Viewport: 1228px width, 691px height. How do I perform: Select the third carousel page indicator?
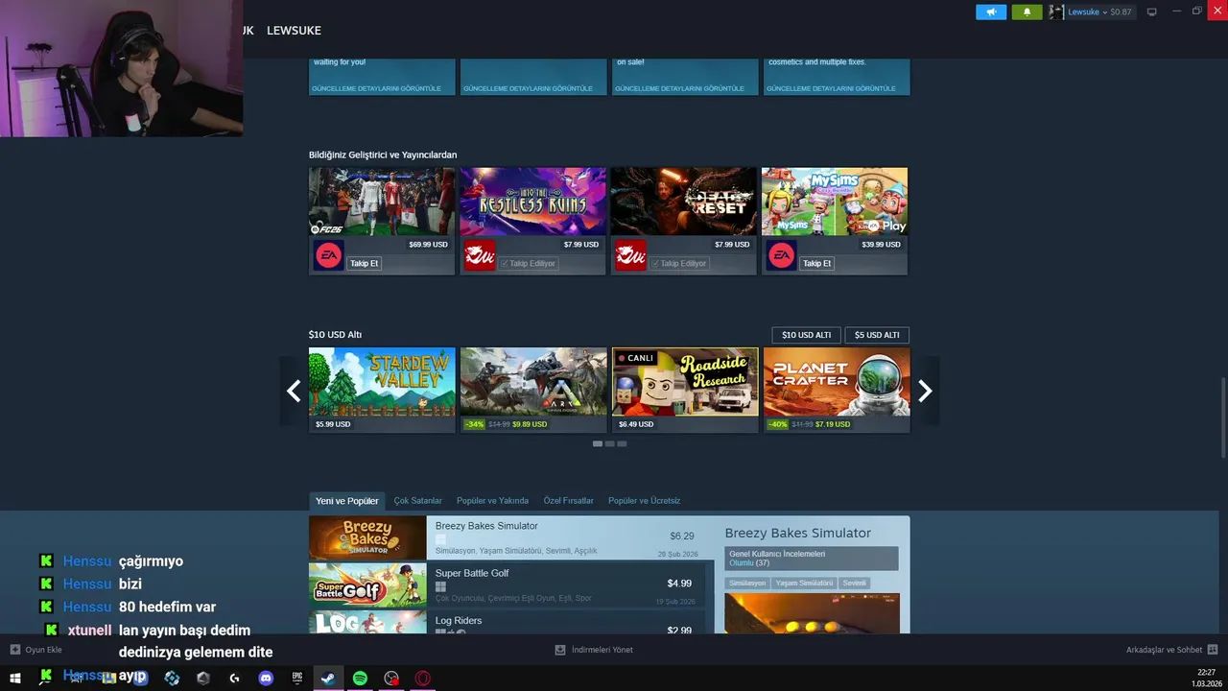pos(622,443)
